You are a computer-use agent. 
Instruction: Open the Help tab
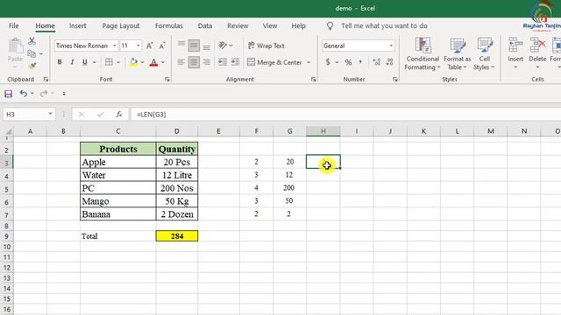pyautogui.click(x=298, y=25)
